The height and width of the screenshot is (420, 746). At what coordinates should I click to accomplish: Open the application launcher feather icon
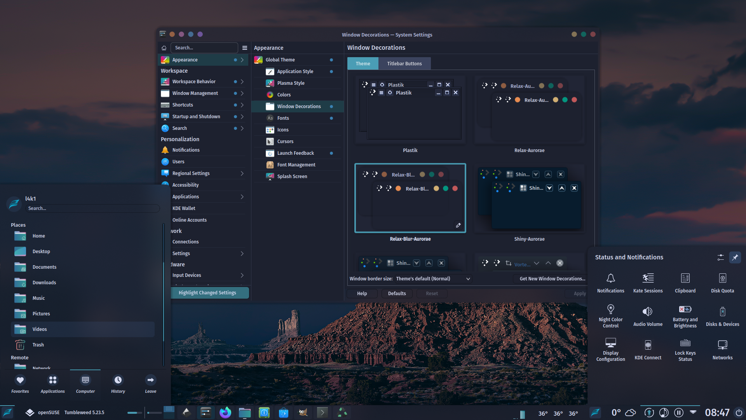point(8,412)
